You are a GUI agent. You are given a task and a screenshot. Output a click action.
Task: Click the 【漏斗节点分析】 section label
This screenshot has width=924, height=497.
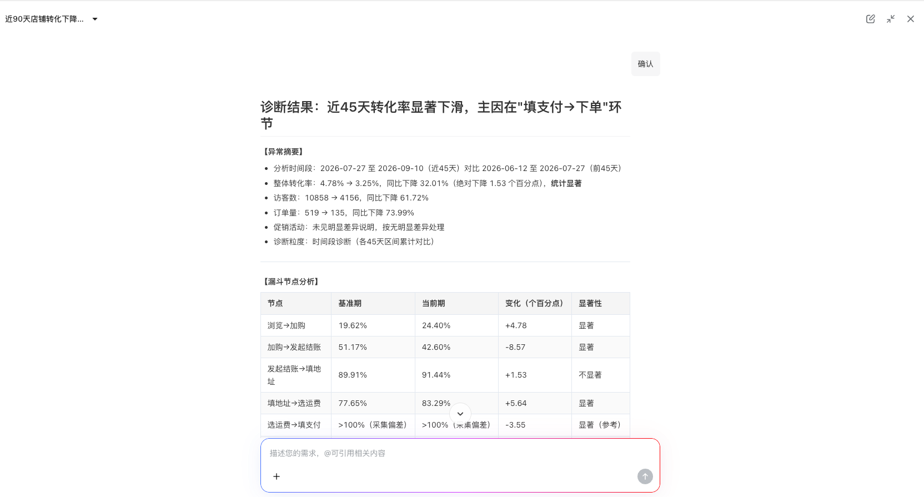point(291,282)
